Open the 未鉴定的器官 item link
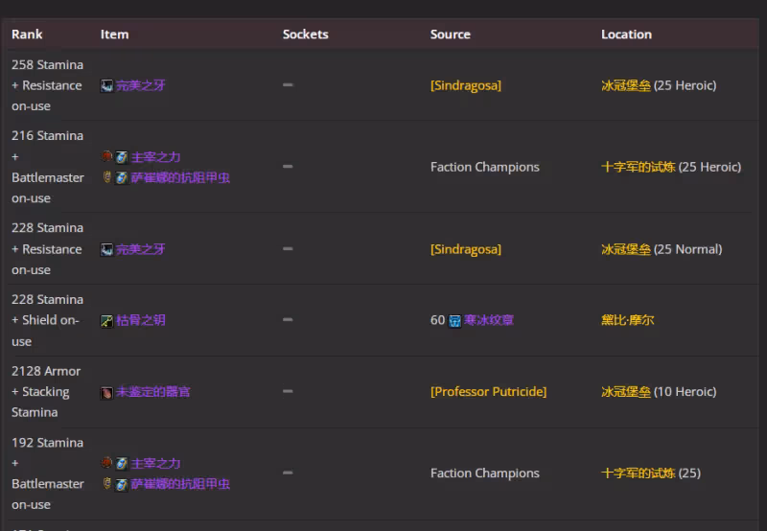The image size is (767, 531). (152, 392)
